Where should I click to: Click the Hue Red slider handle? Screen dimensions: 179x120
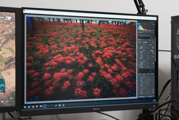[147, 78]
